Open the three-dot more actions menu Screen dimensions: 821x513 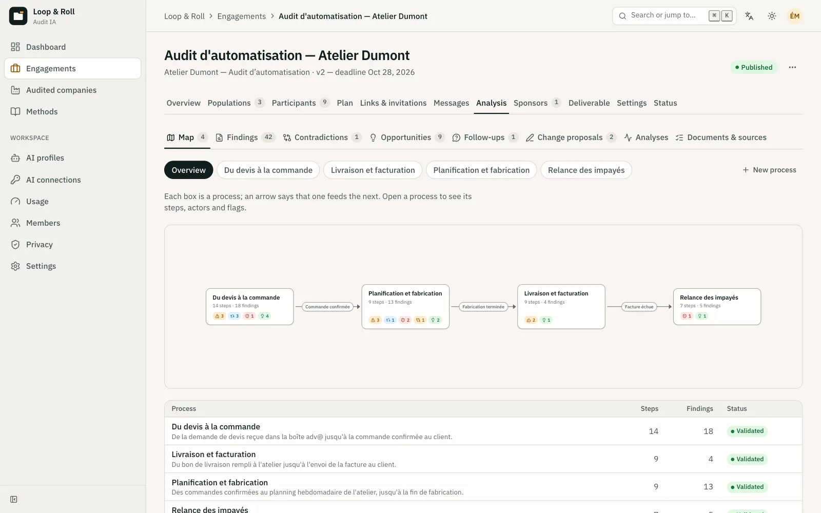click(x=792, y=67)
